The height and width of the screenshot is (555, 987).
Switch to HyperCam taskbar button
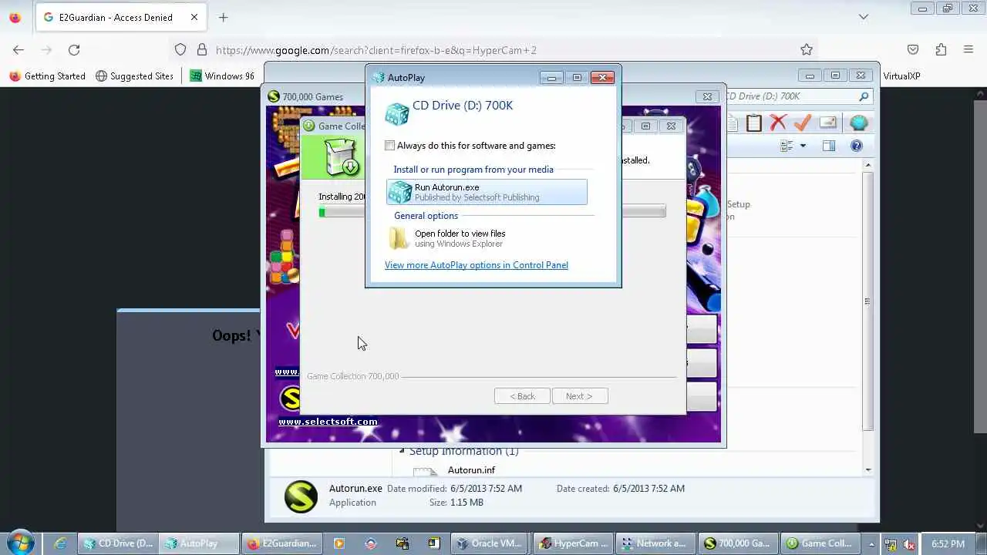click(x=574, y=543)
